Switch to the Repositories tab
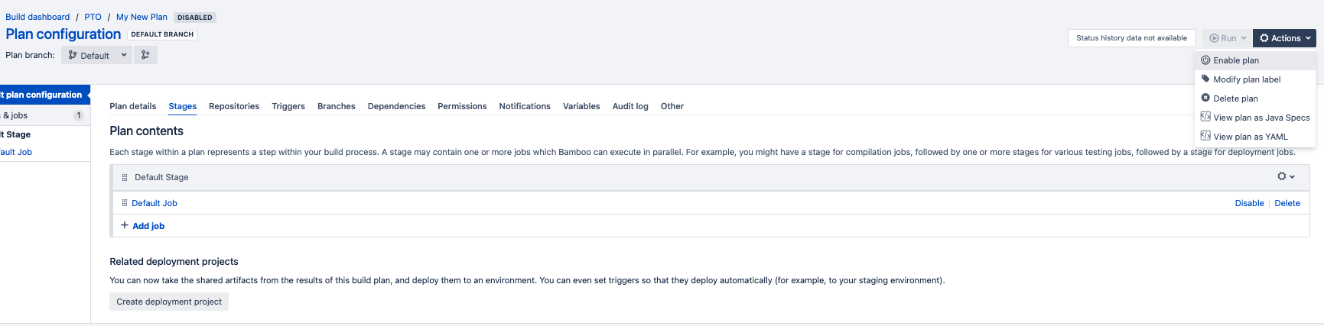Viewport: 1324px width, 326px height. coord(234,106)
